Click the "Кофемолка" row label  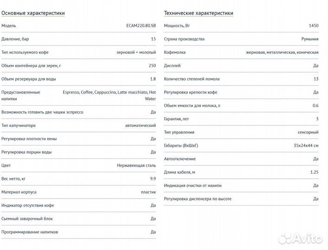click(175, 52)
